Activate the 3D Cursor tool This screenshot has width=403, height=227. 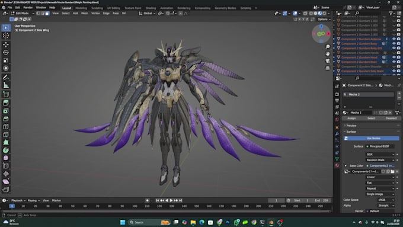6,36
